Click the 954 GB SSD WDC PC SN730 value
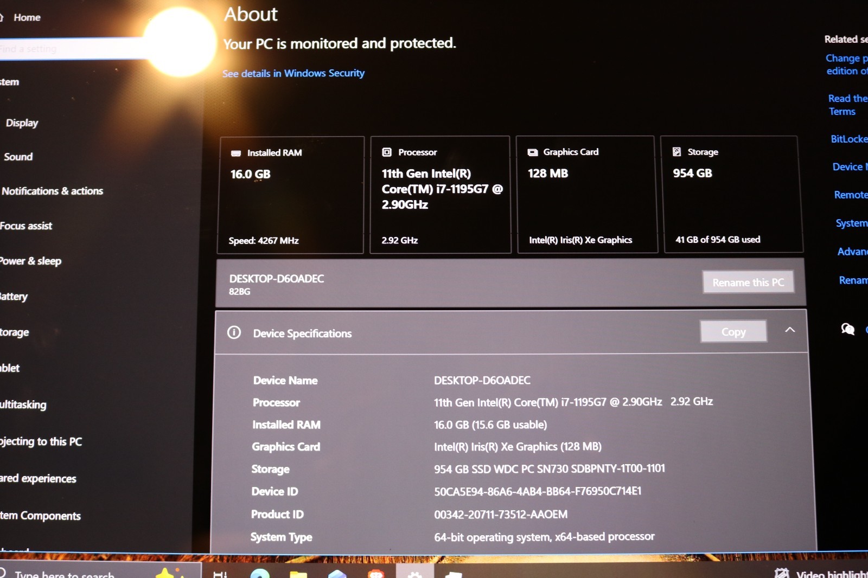Viewport: 868px width, 578px height. pos(550,469)
